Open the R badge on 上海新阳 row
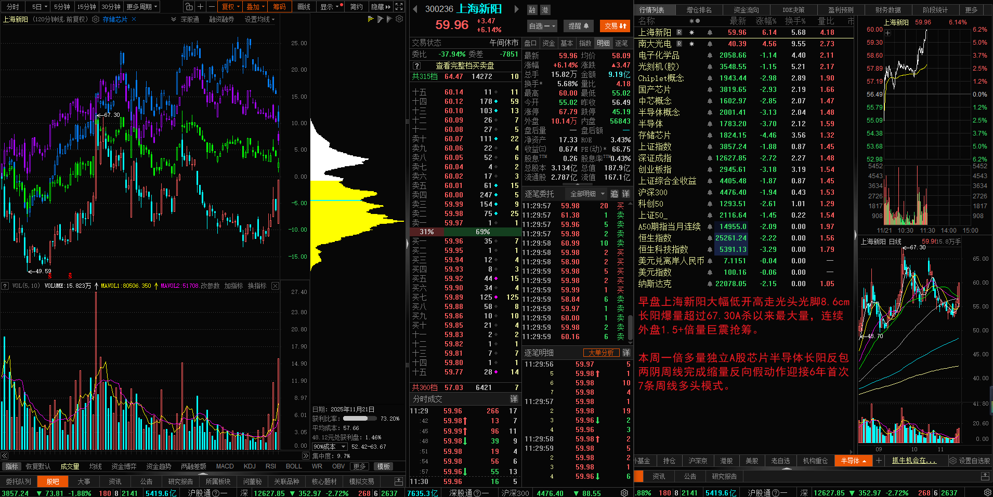Viewport: 993px width, 497px height. (679, 33)
